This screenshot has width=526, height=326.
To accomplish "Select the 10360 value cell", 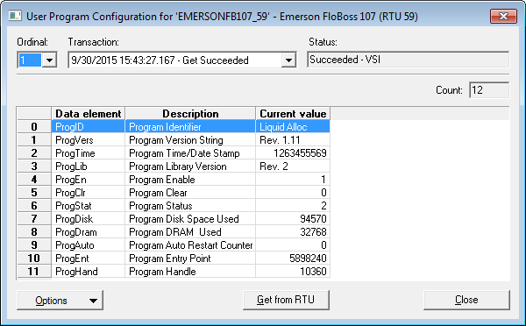I will click(x=293, y=272).
